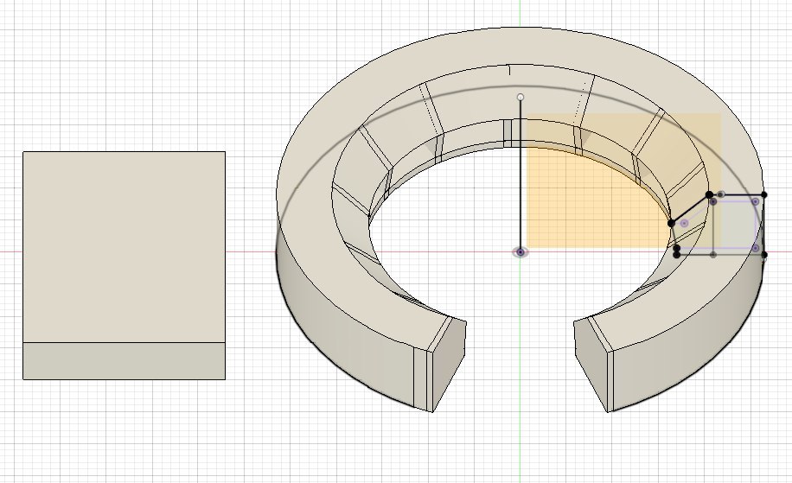Select the black vertical axis line in ring center
Viewport: 792px width, 483px height.
coord(521,175)
